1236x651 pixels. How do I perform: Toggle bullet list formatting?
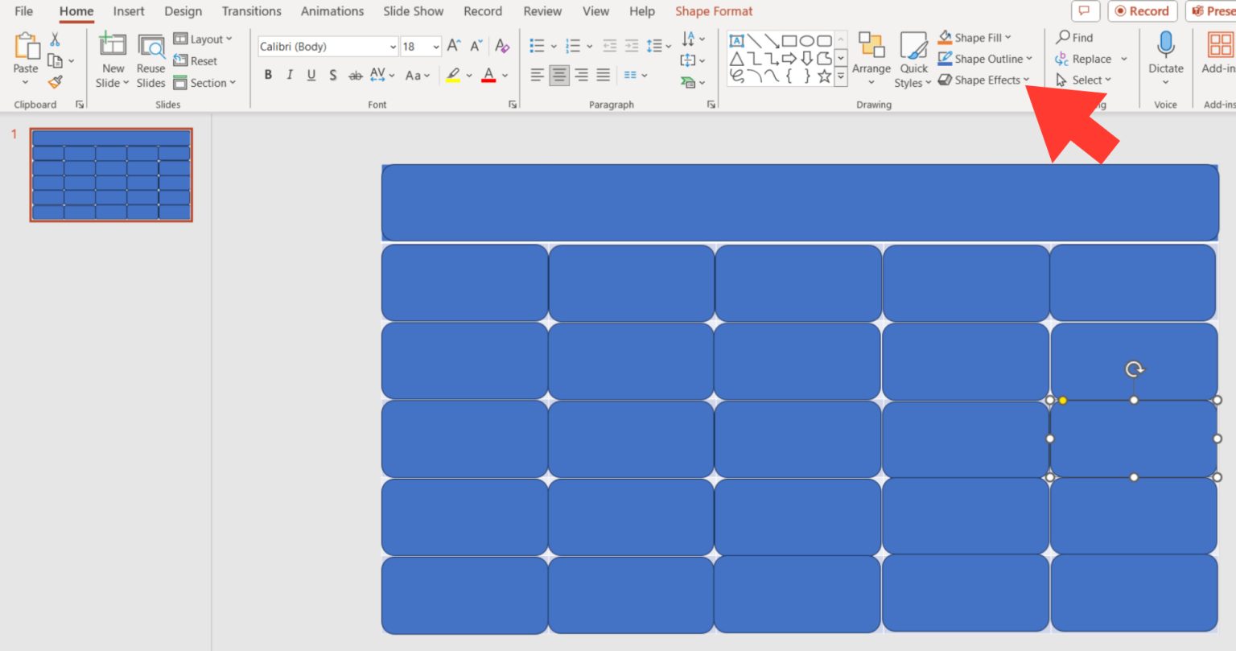tap(536, 46)
